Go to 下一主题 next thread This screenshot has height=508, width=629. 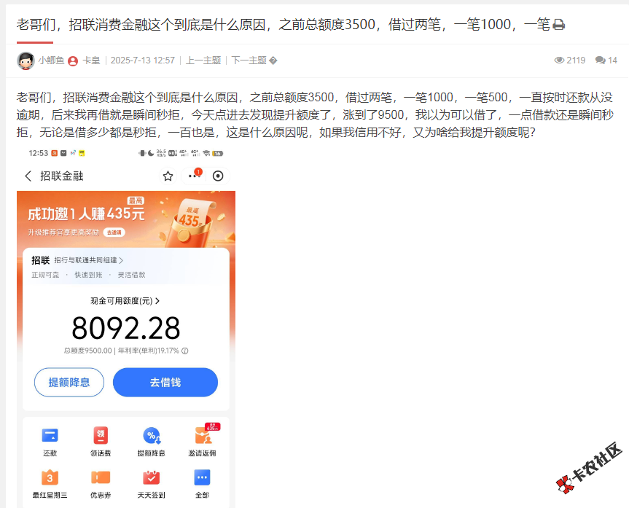click(249, 60)
